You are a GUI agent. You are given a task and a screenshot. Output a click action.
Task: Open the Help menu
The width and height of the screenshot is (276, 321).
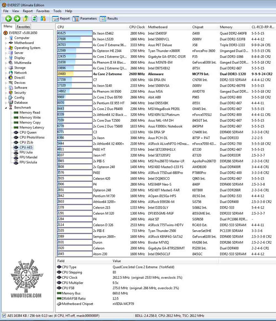(x=69, y=11)
